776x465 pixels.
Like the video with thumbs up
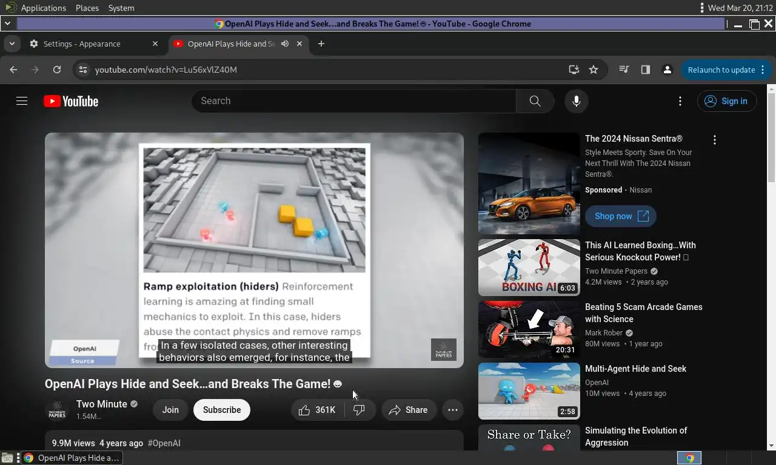point(317,410)
